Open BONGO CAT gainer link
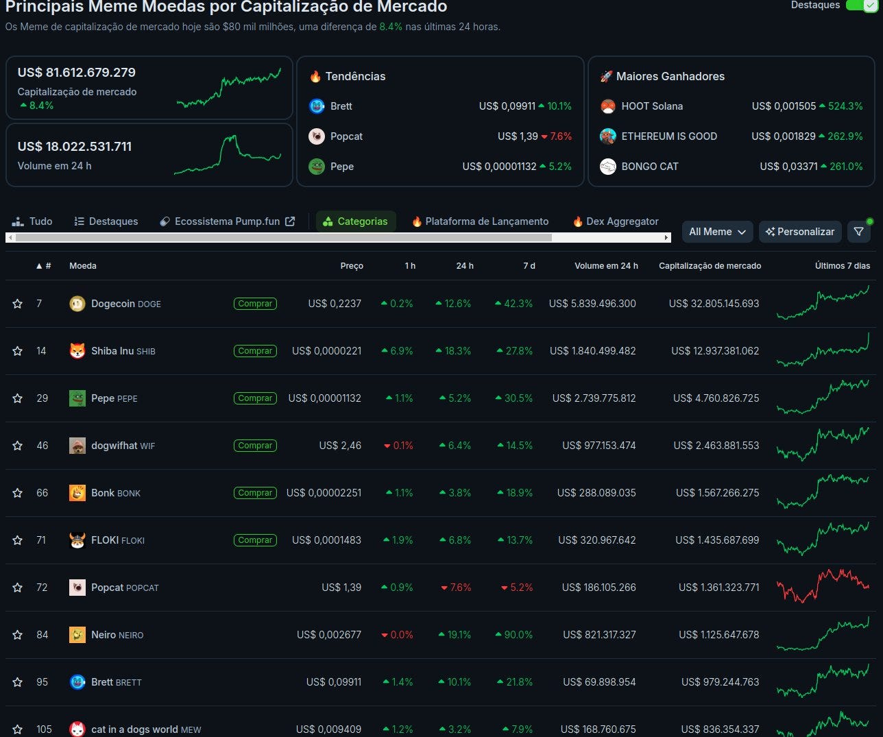The width and height of the screenshot is (883, 737). tap(650, 167)
